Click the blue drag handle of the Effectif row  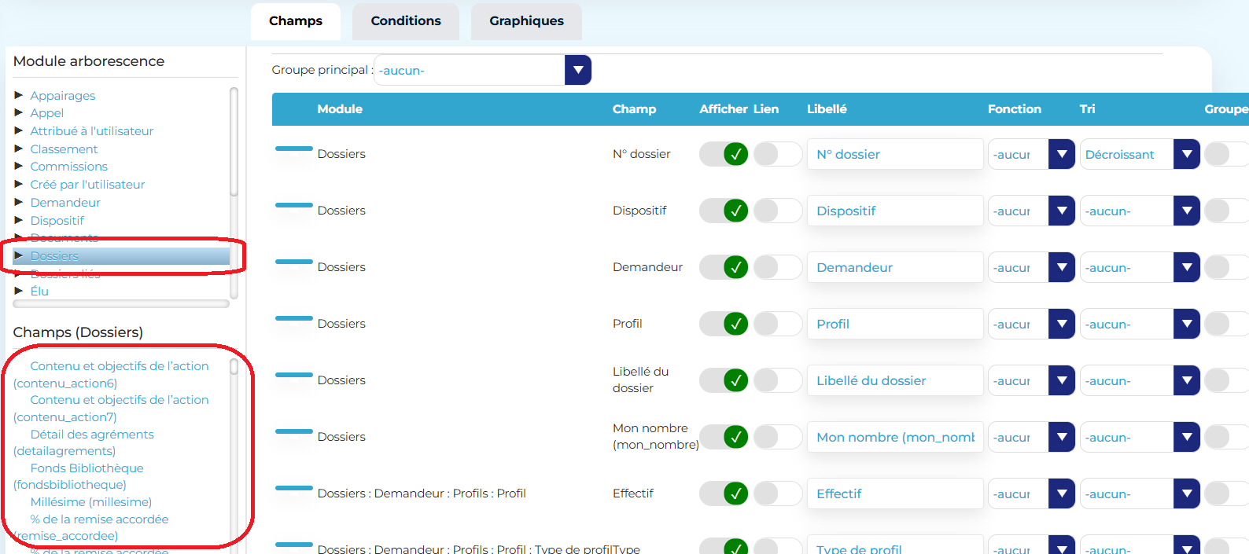point(293,487)
